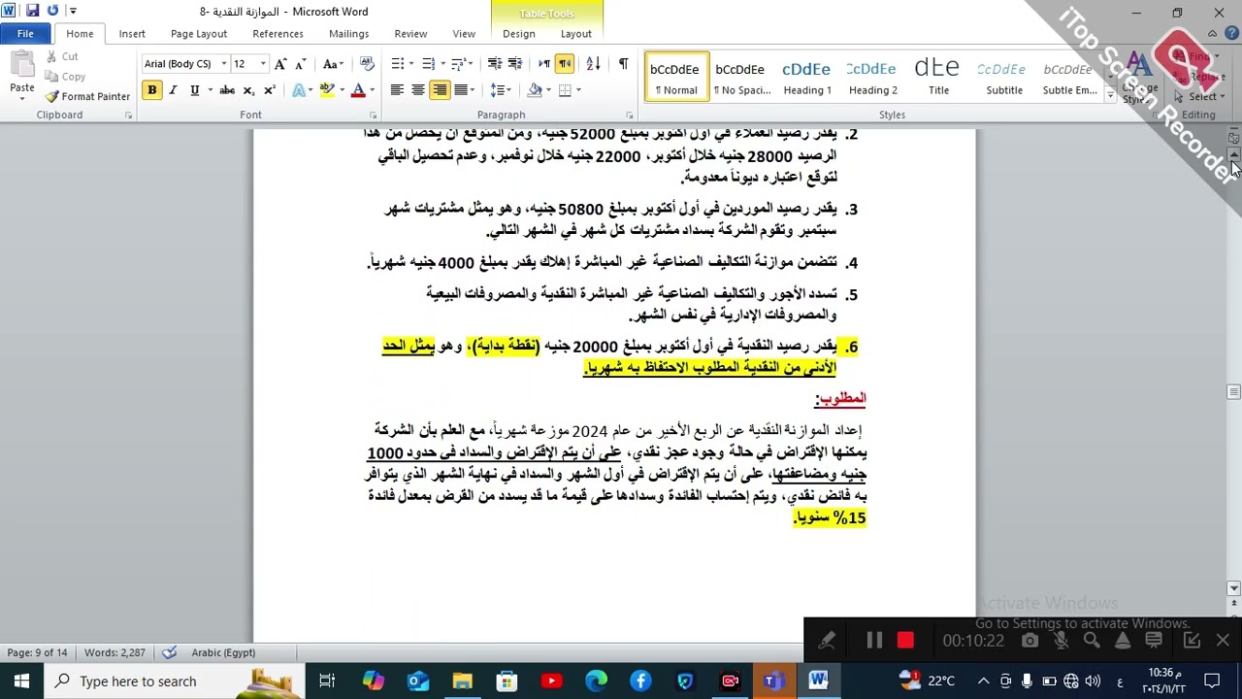Toggle strikethrough formatting

pyautogui.click(x=227, y=90)
